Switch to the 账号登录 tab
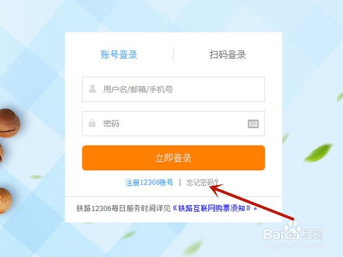Viewport: 343px width, 257px height. 119,54
